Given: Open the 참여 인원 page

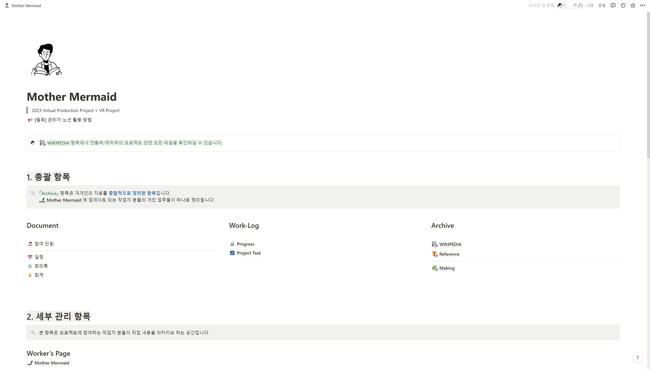Looking at the screenshot, I should tap(44, 244).
